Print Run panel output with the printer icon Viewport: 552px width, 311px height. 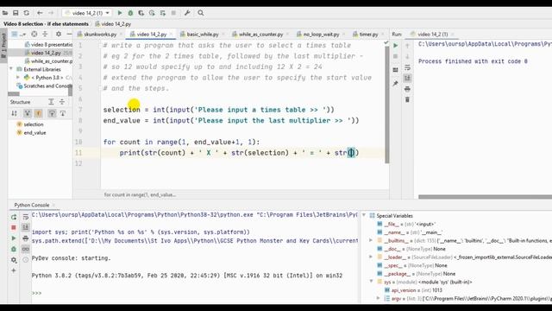407,89
